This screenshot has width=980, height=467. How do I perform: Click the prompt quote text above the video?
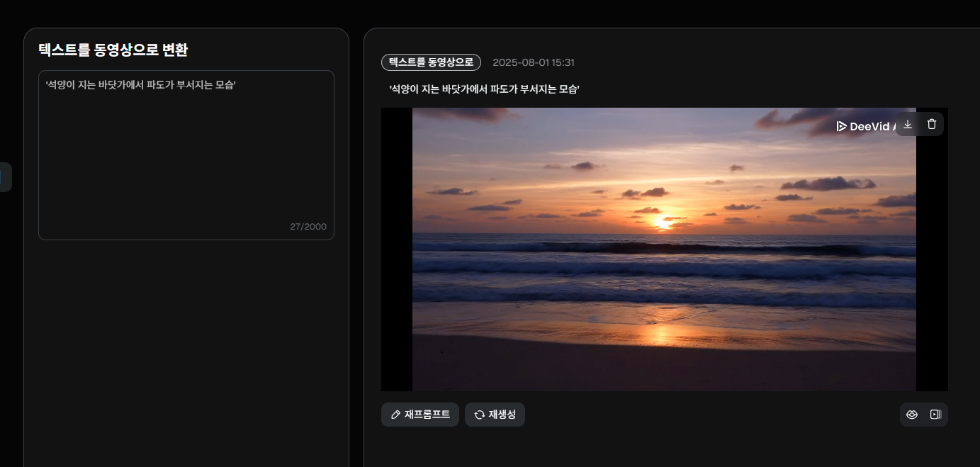point(484,90)
